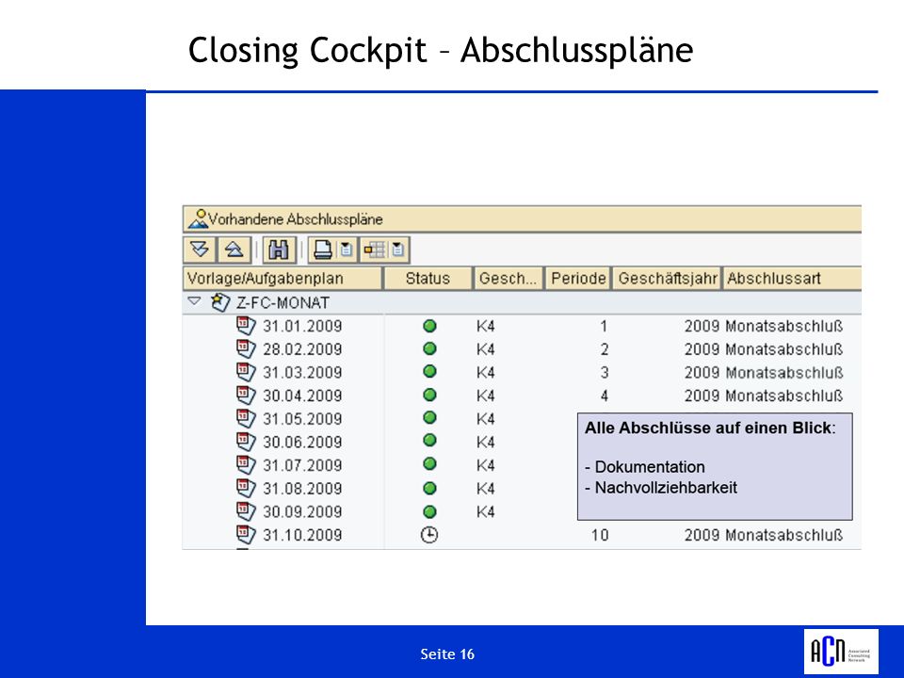Click green status light for 31.05.2009
The image size is (904, 678).
pyautogui.click(x=429, y=417)
